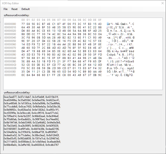Image resolution: width=166 pixels, height=154 pixels.
Task: Click value 0x77ccddb8 in key output
Action: tap(11, 107)
